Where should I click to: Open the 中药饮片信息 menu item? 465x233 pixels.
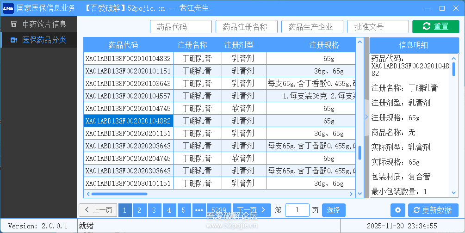pyautogui.click(x=44, y=24)
